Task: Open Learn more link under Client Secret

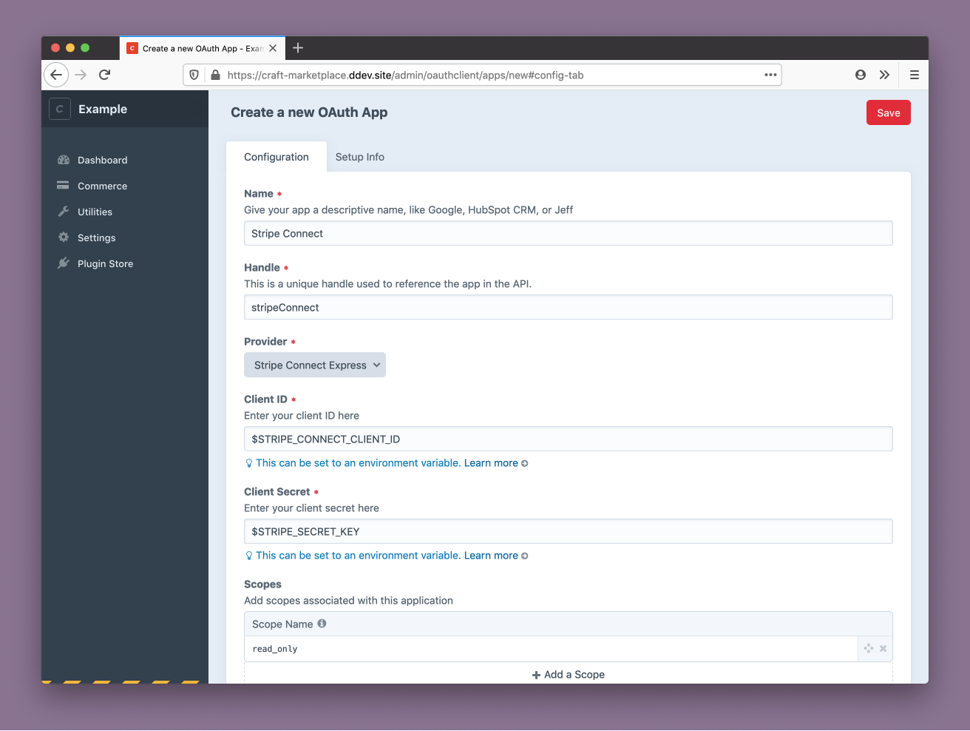Action: [x=496, y=556]
